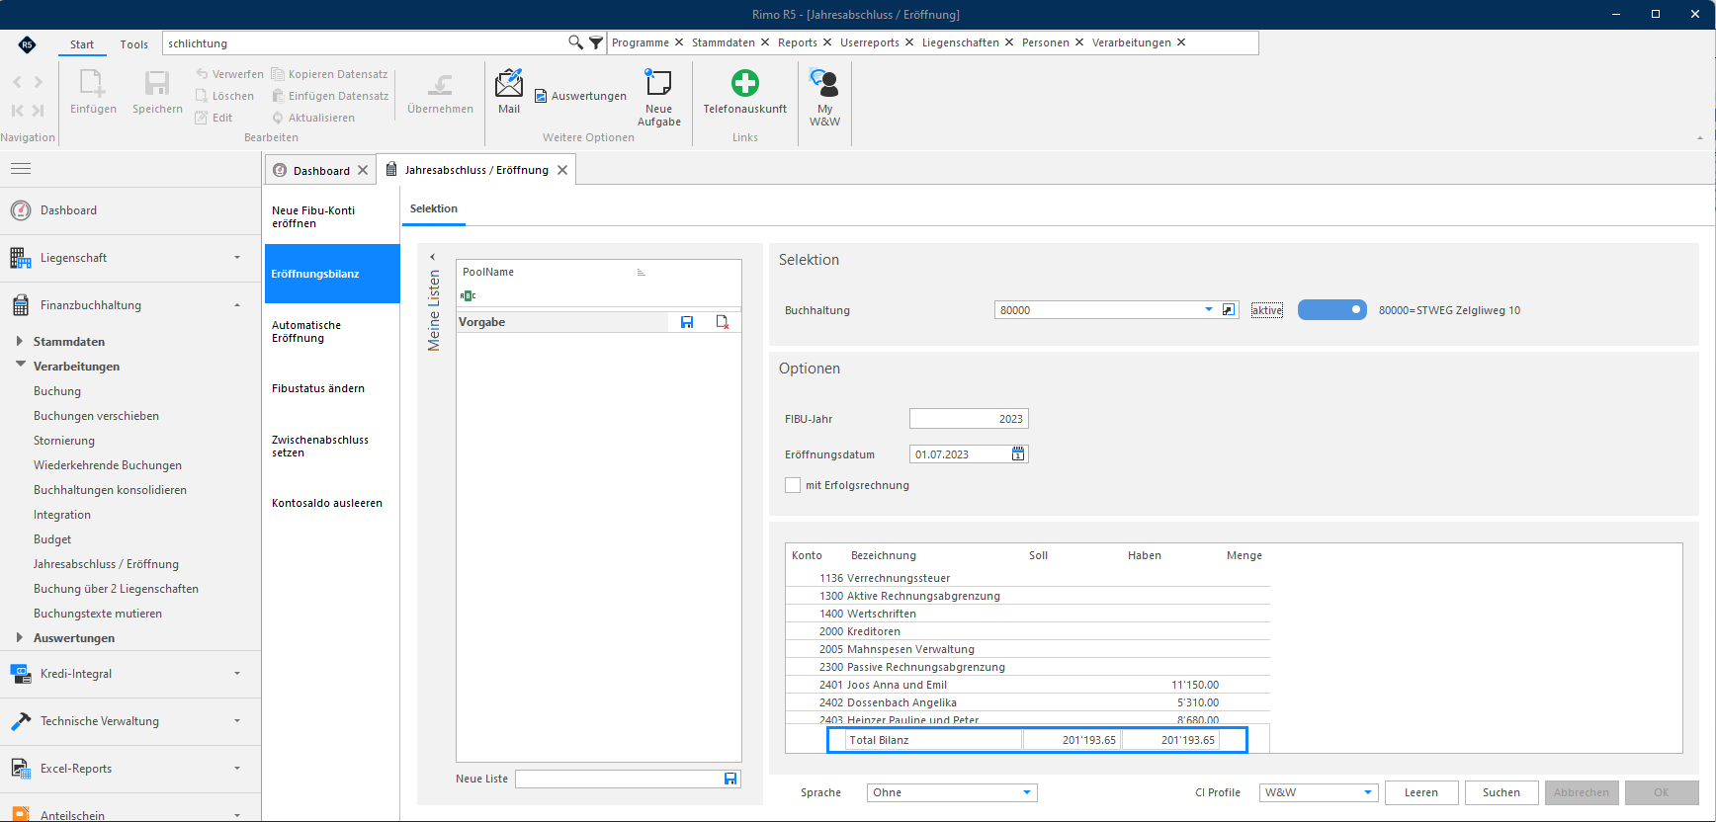Open Buchung über 2 Liegenschaften
The width and height of the screenshot is (1716, 822).
(x=116, y=589)
